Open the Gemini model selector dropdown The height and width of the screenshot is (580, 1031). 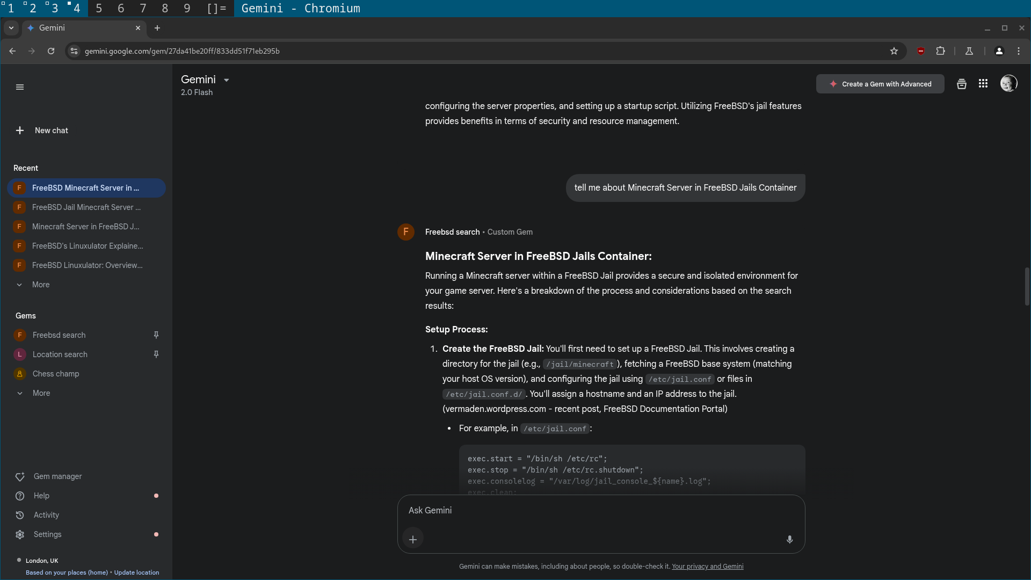click(x=226, y=80)
